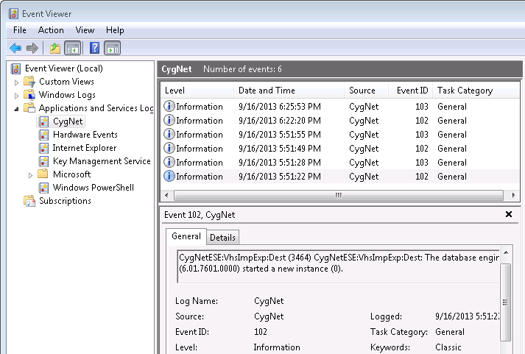Click the info icon of the 6:25:53 PM event
525x354 pixels.
pos(169,107)
